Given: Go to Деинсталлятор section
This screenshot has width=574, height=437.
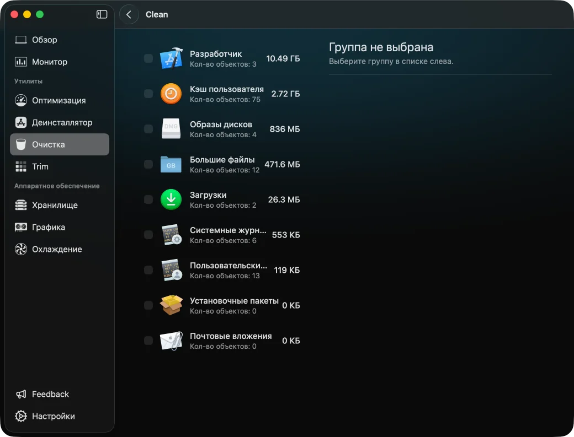Looking at the screenshot, I should [60, 122].
